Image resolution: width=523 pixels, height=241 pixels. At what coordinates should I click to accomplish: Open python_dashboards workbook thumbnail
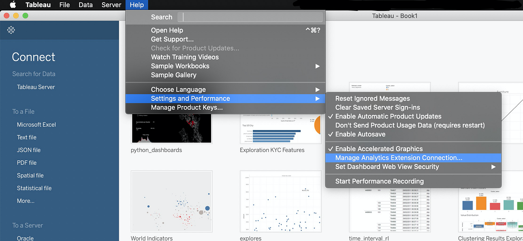click(171, 128)
